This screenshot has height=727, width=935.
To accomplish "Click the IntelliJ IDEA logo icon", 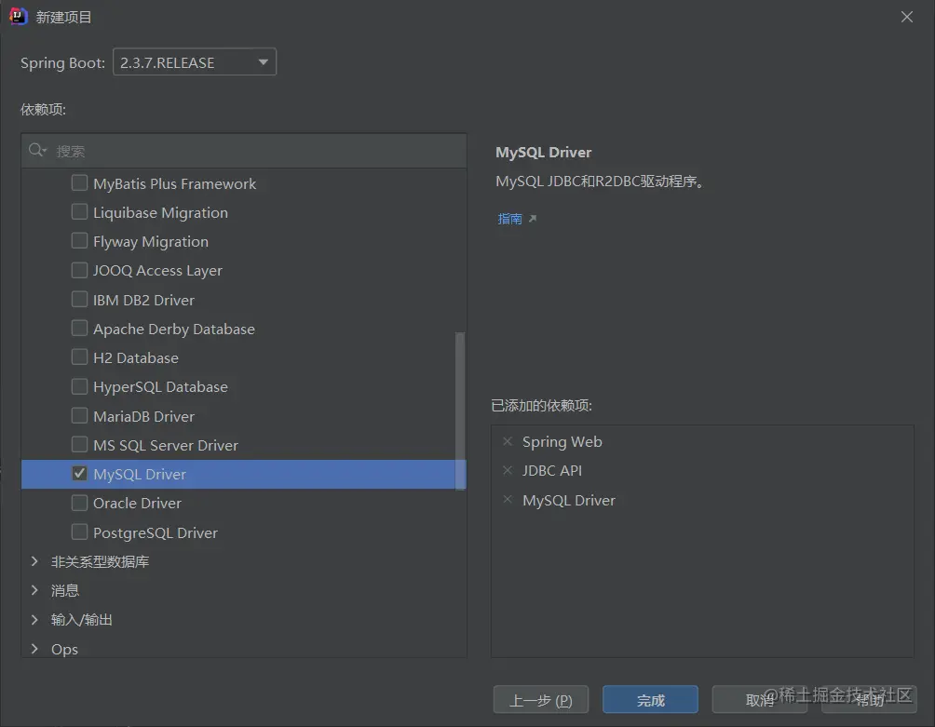I will click(x=19, y=16).
